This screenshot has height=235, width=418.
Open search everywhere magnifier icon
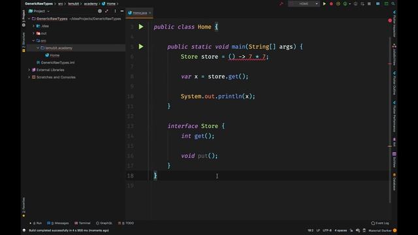[393, 4]
